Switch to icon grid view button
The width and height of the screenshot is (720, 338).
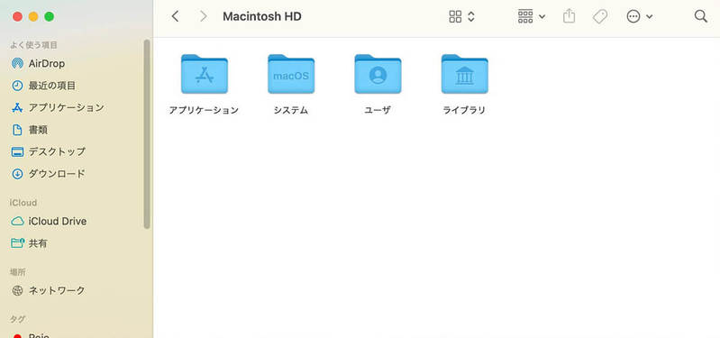pos(455,16)
